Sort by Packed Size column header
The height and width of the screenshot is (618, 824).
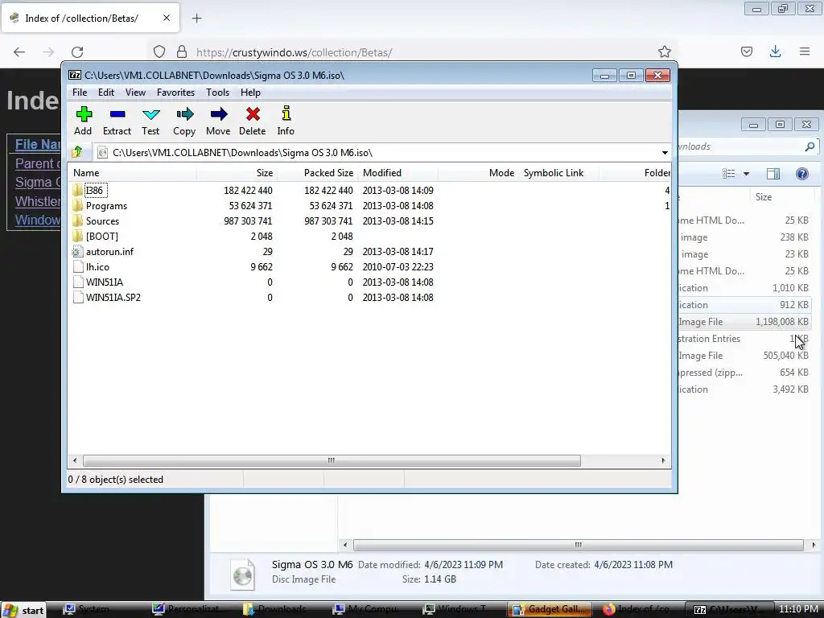tap(318, 173)
